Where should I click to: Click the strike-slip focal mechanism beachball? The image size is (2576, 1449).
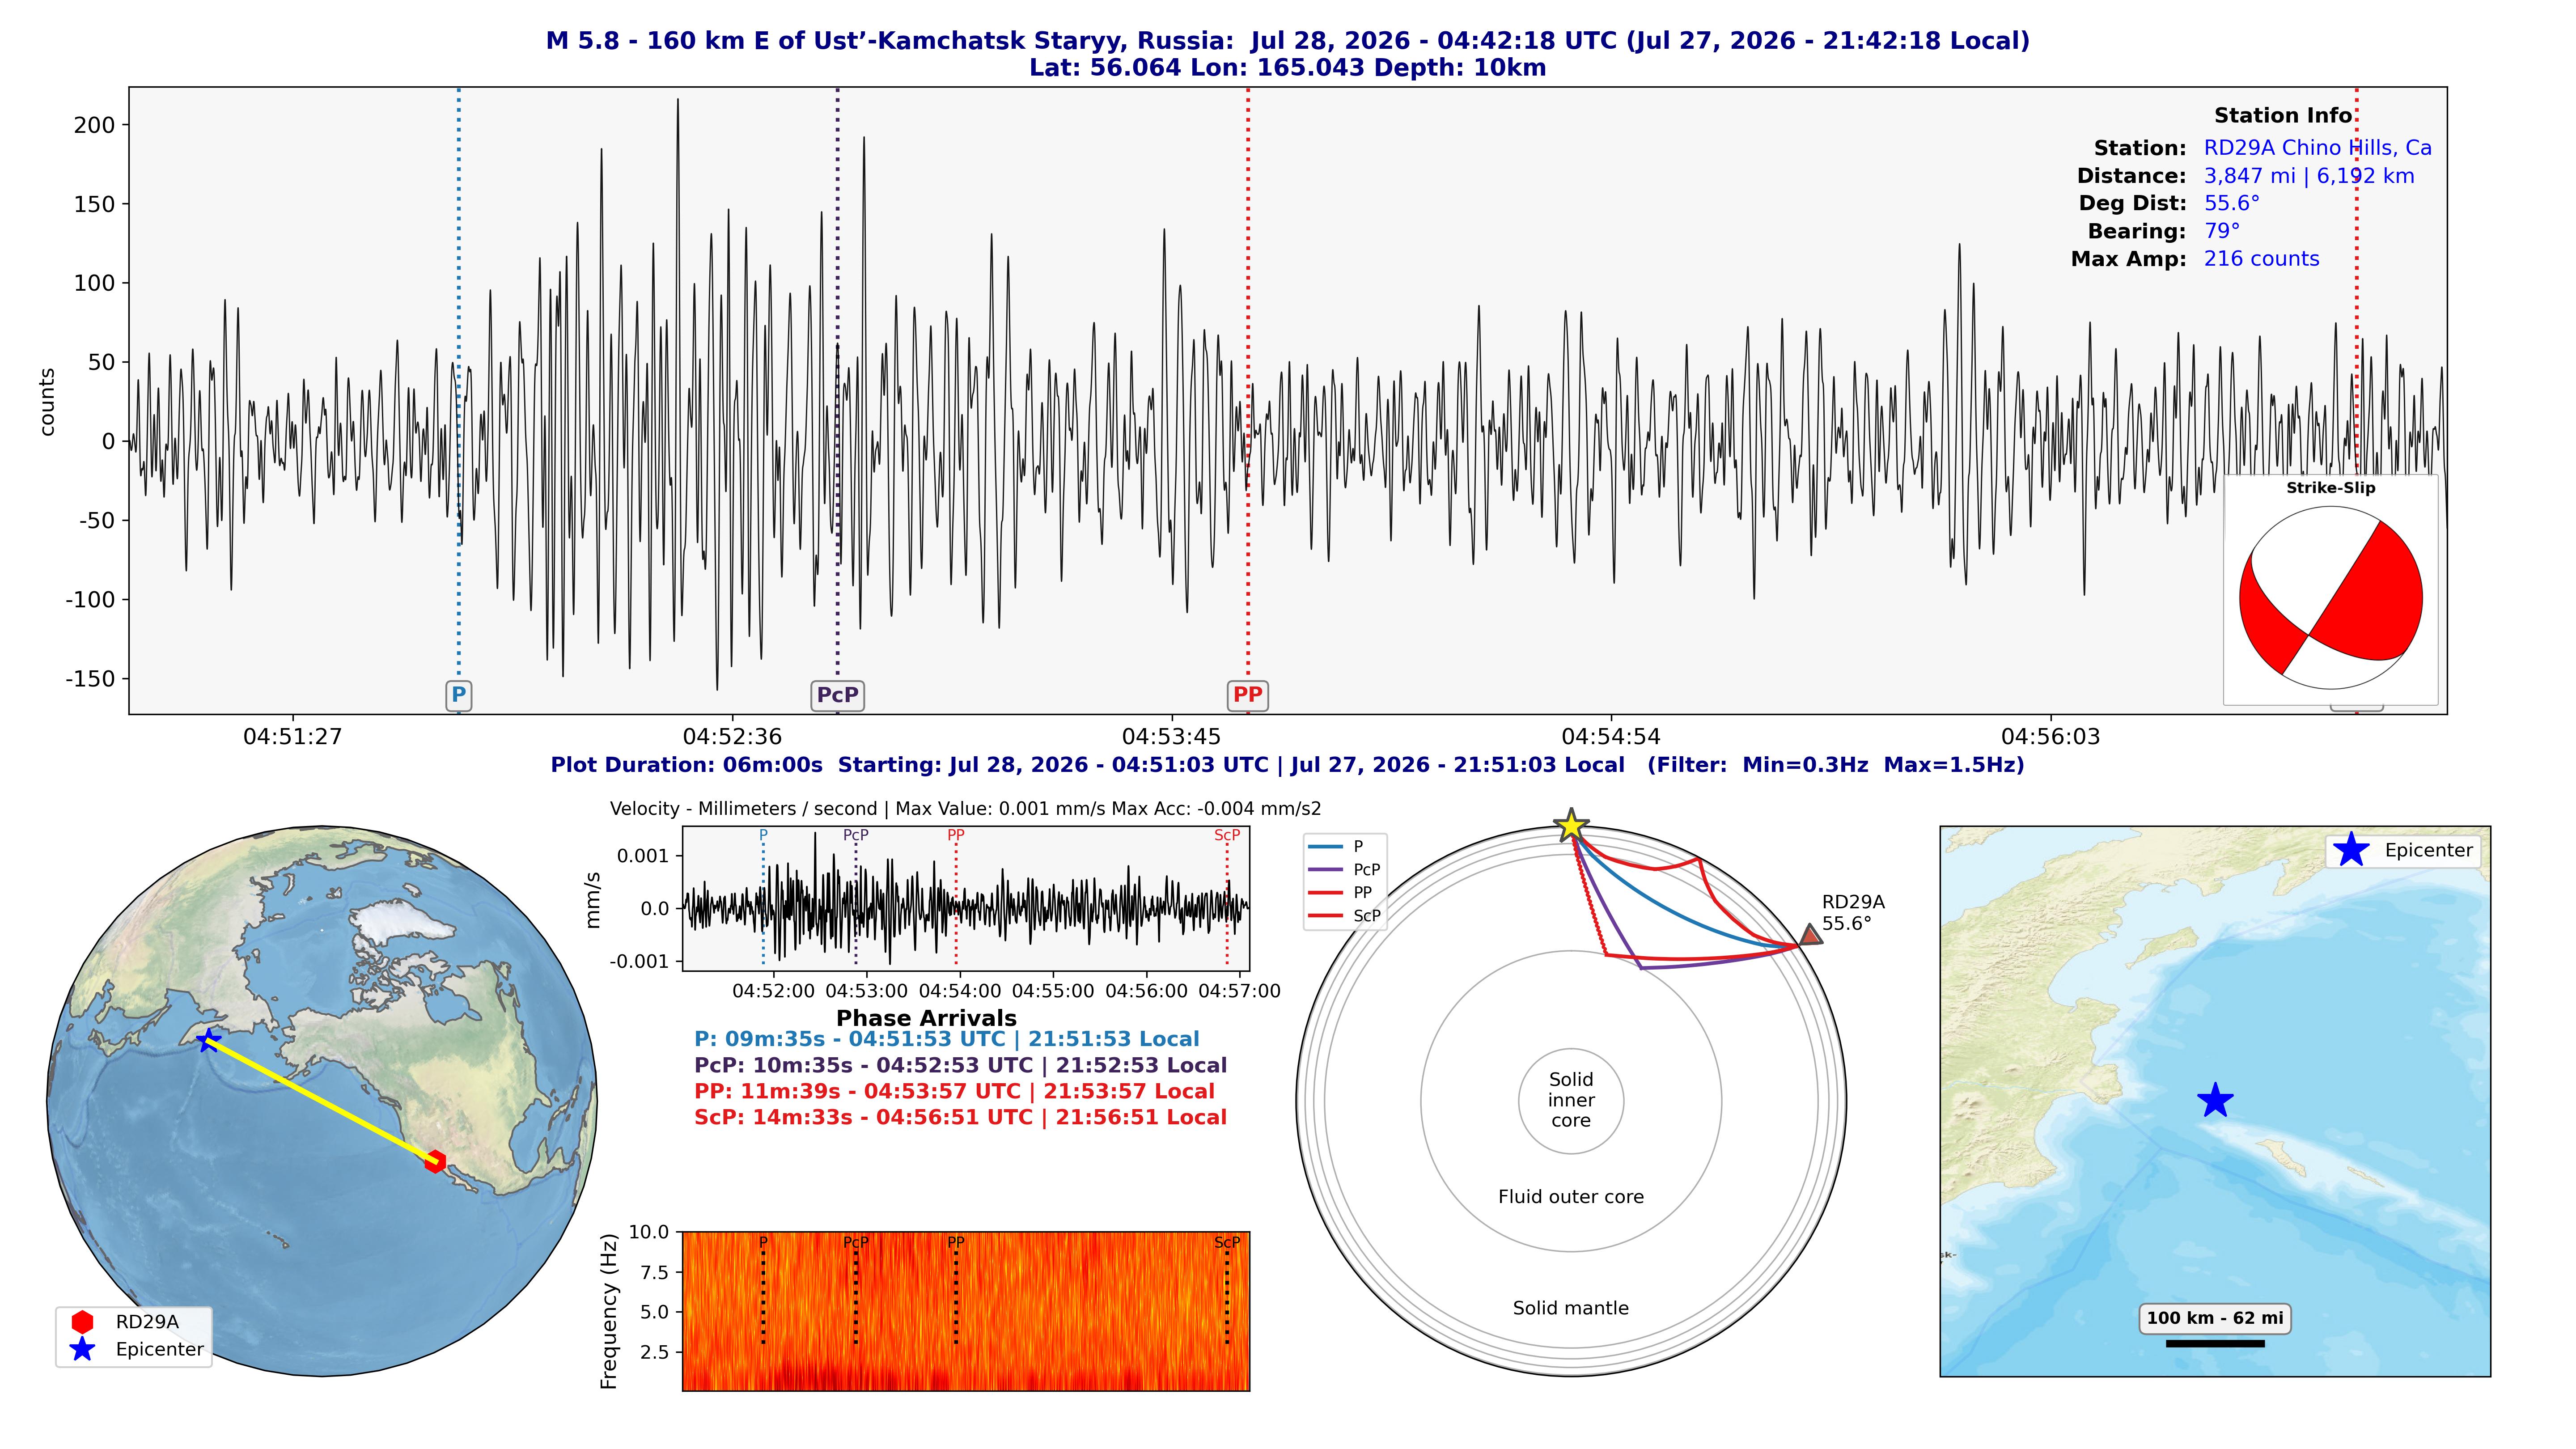(x=2330, y=598)
